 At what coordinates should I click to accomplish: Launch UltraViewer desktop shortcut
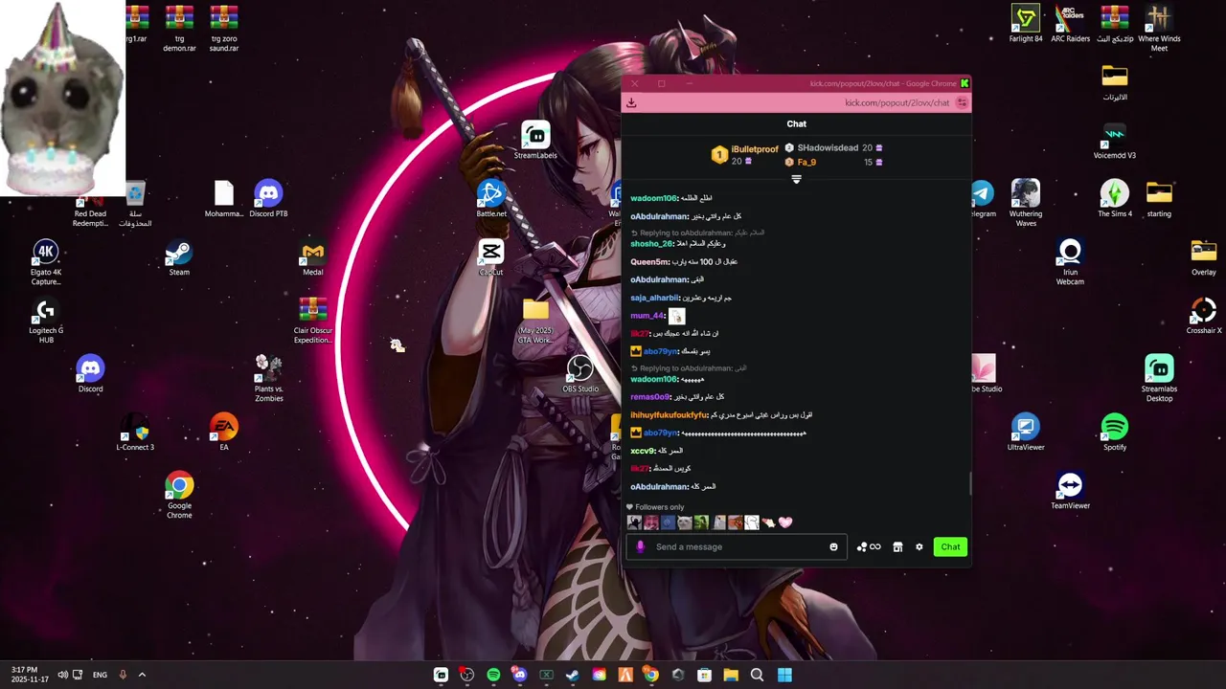click(x=1026, y=433)
